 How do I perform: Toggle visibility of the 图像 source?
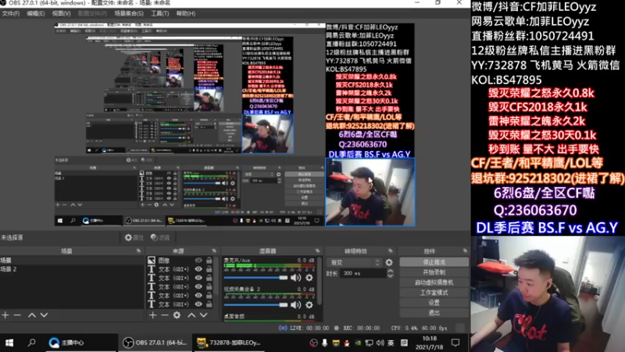pyautogui.click(x=198, y=260)
